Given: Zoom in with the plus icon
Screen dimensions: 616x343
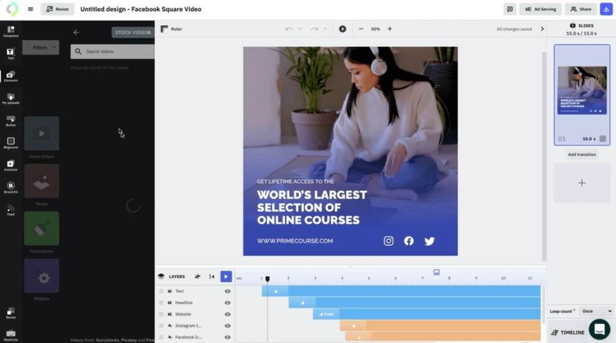Looking at the screenshot, I should coord(390,29).
